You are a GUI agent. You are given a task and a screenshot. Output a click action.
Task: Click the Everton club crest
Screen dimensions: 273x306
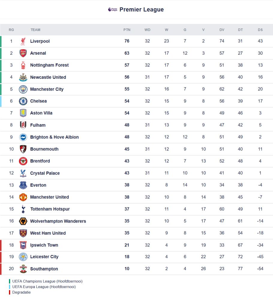pyautogui.click(x=23, y=185)
